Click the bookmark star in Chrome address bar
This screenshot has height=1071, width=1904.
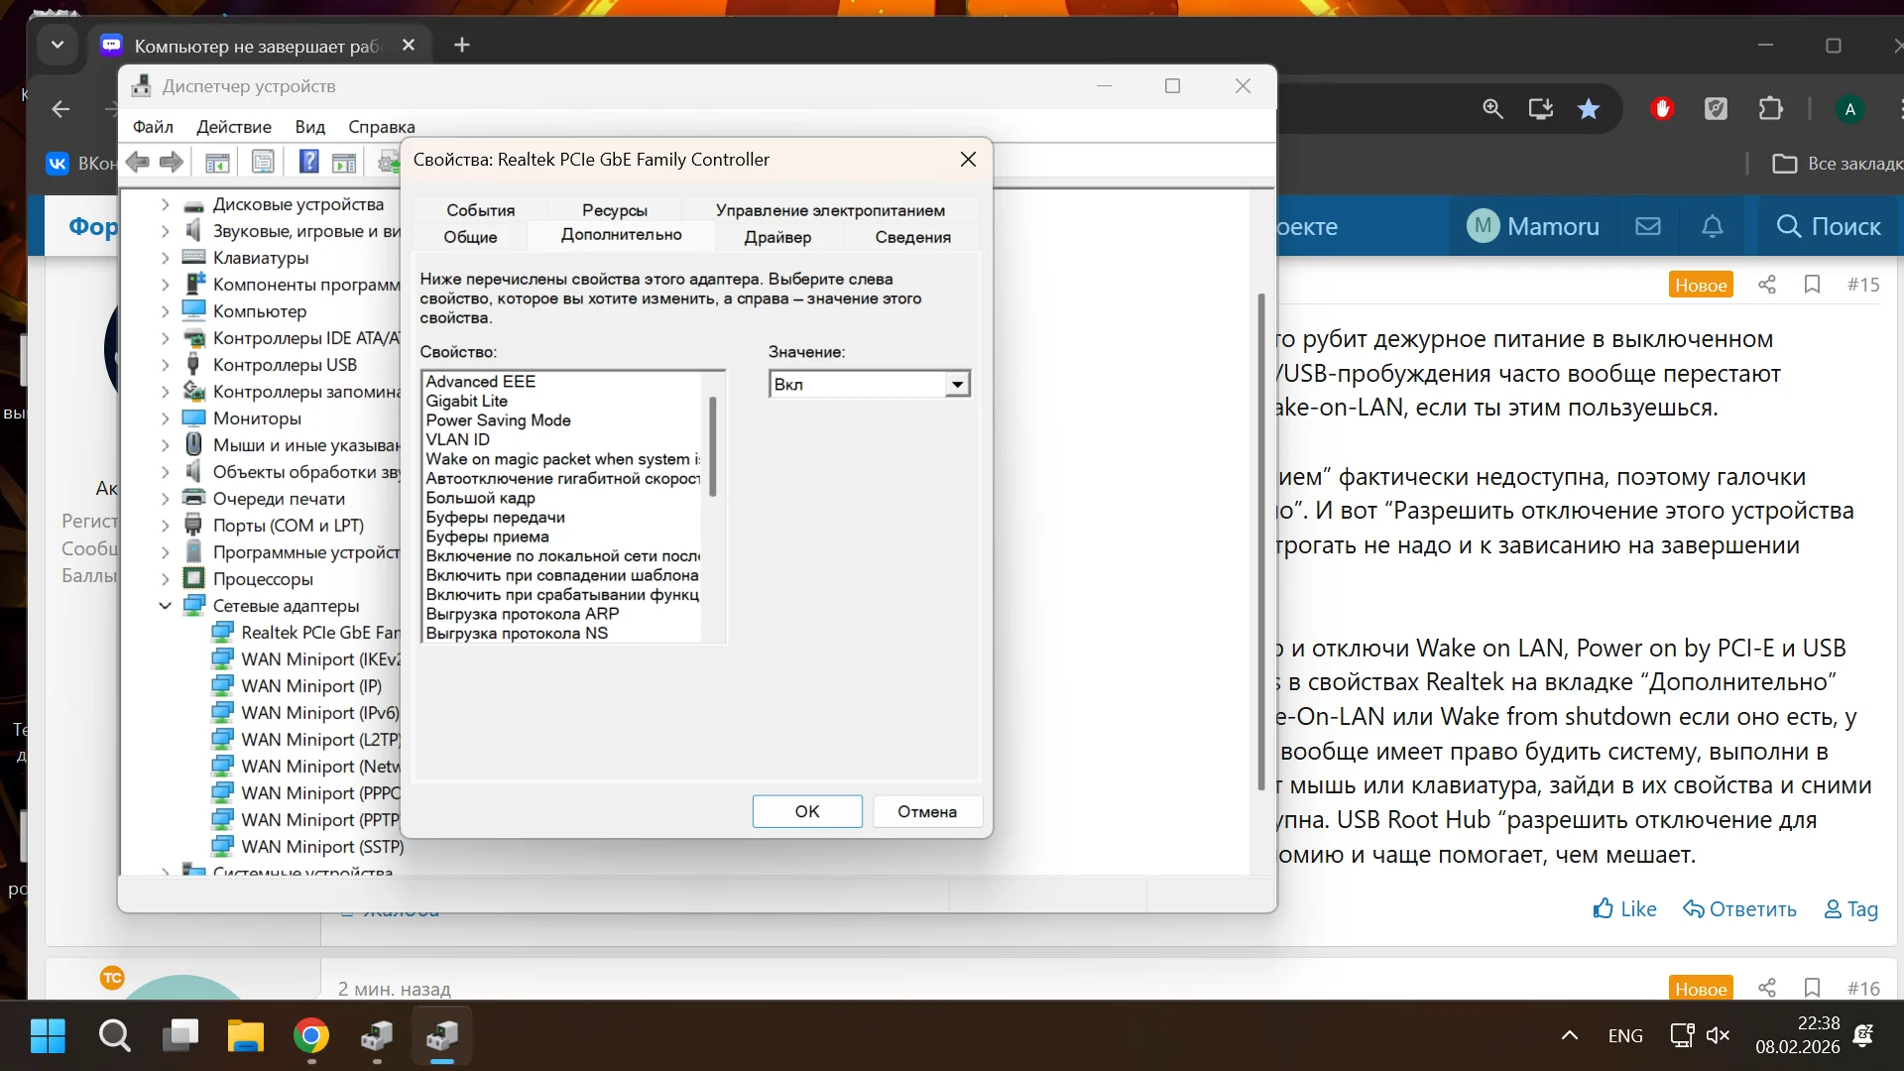(1589, 109)
